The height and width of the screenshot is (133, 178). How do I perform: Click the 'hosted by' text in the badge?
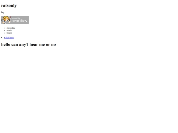click(16, 18)
